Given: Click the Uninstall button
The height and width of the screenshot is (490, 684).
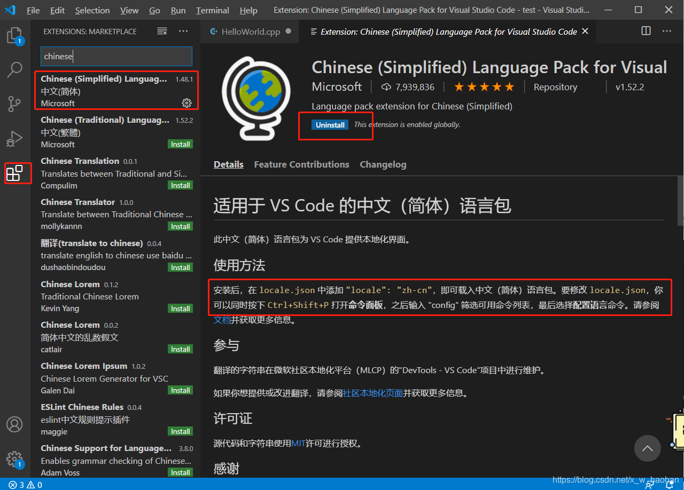Looking at the screenshot, I should pyautogui.click(x=330, y=124).
